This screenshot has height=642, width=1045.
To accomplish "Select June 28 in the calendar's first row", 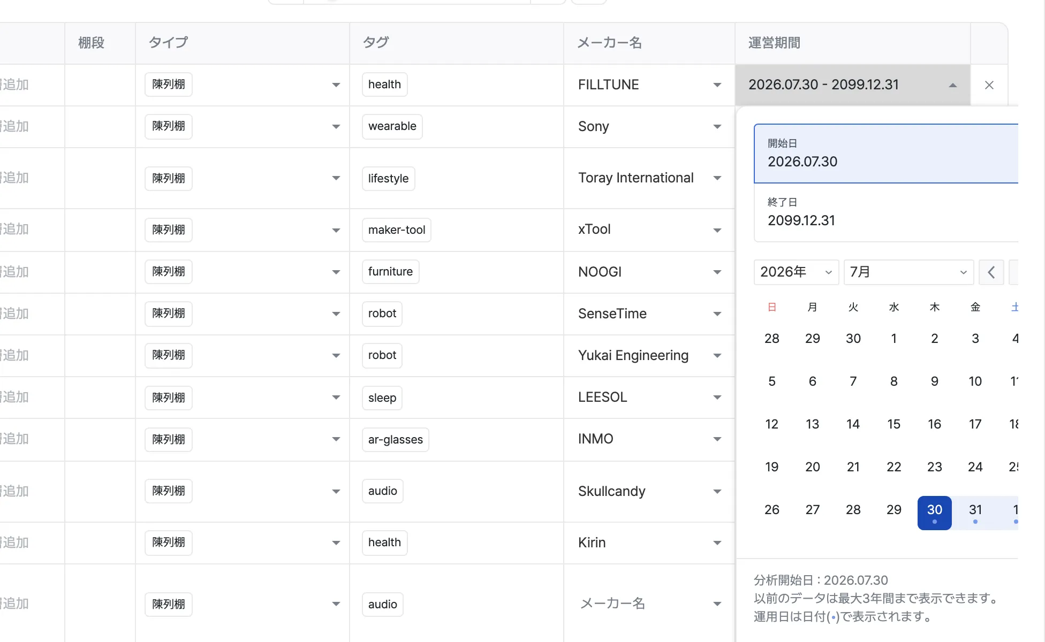I will (x=772, y=339).
